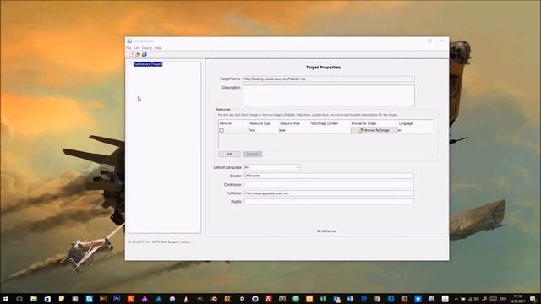This screenshot has height=304, width=541.
Task: Click the Resource Role cell showing label
Action: [293, 130]
